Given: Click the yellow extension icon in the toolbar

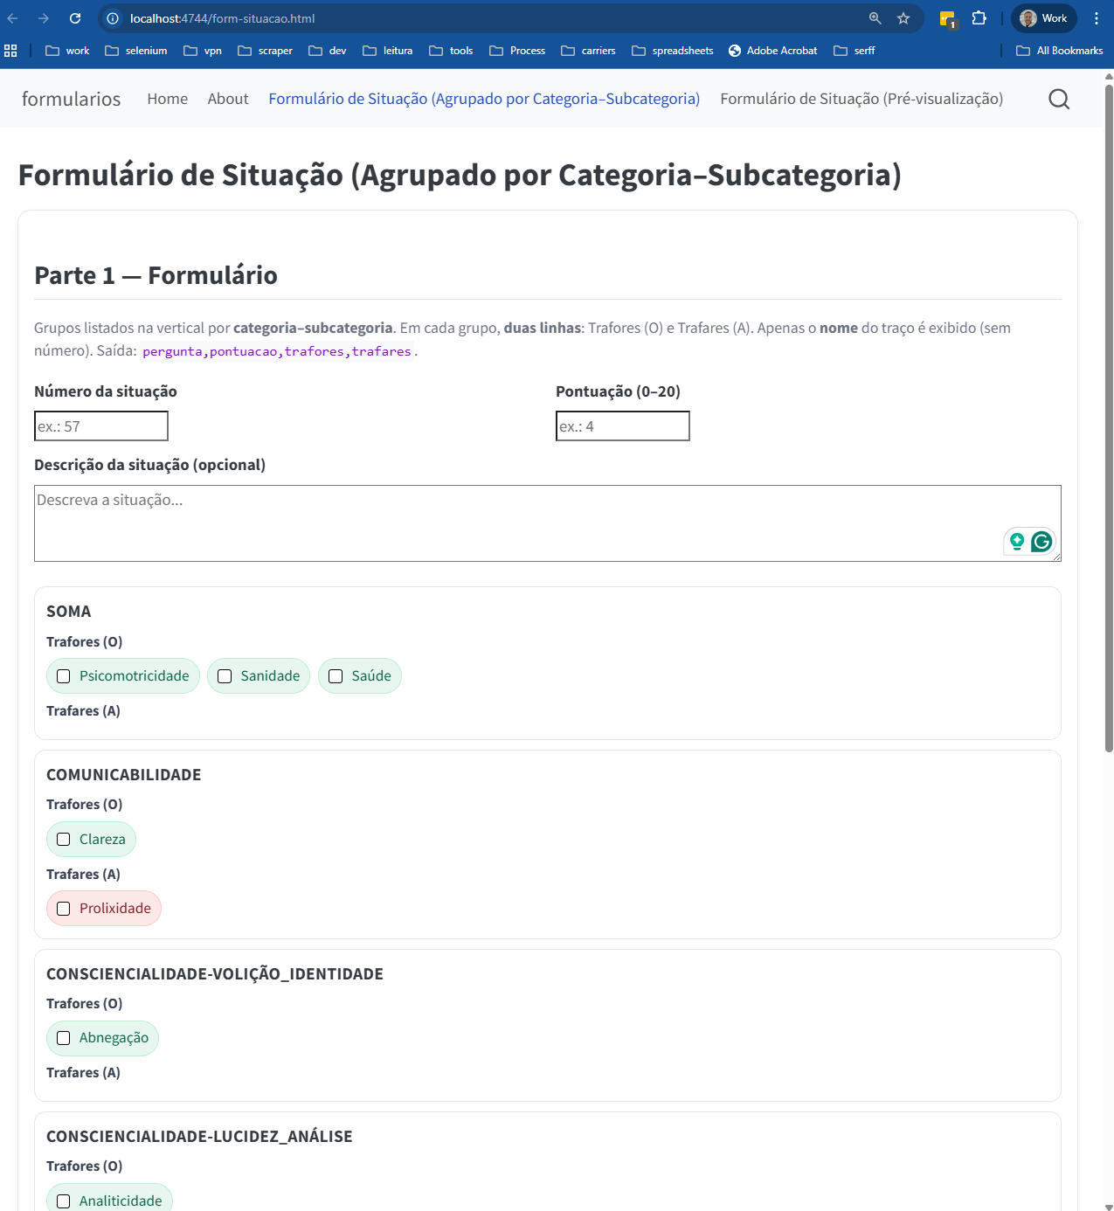Looking at the screenshot, I should click(947, 18).
